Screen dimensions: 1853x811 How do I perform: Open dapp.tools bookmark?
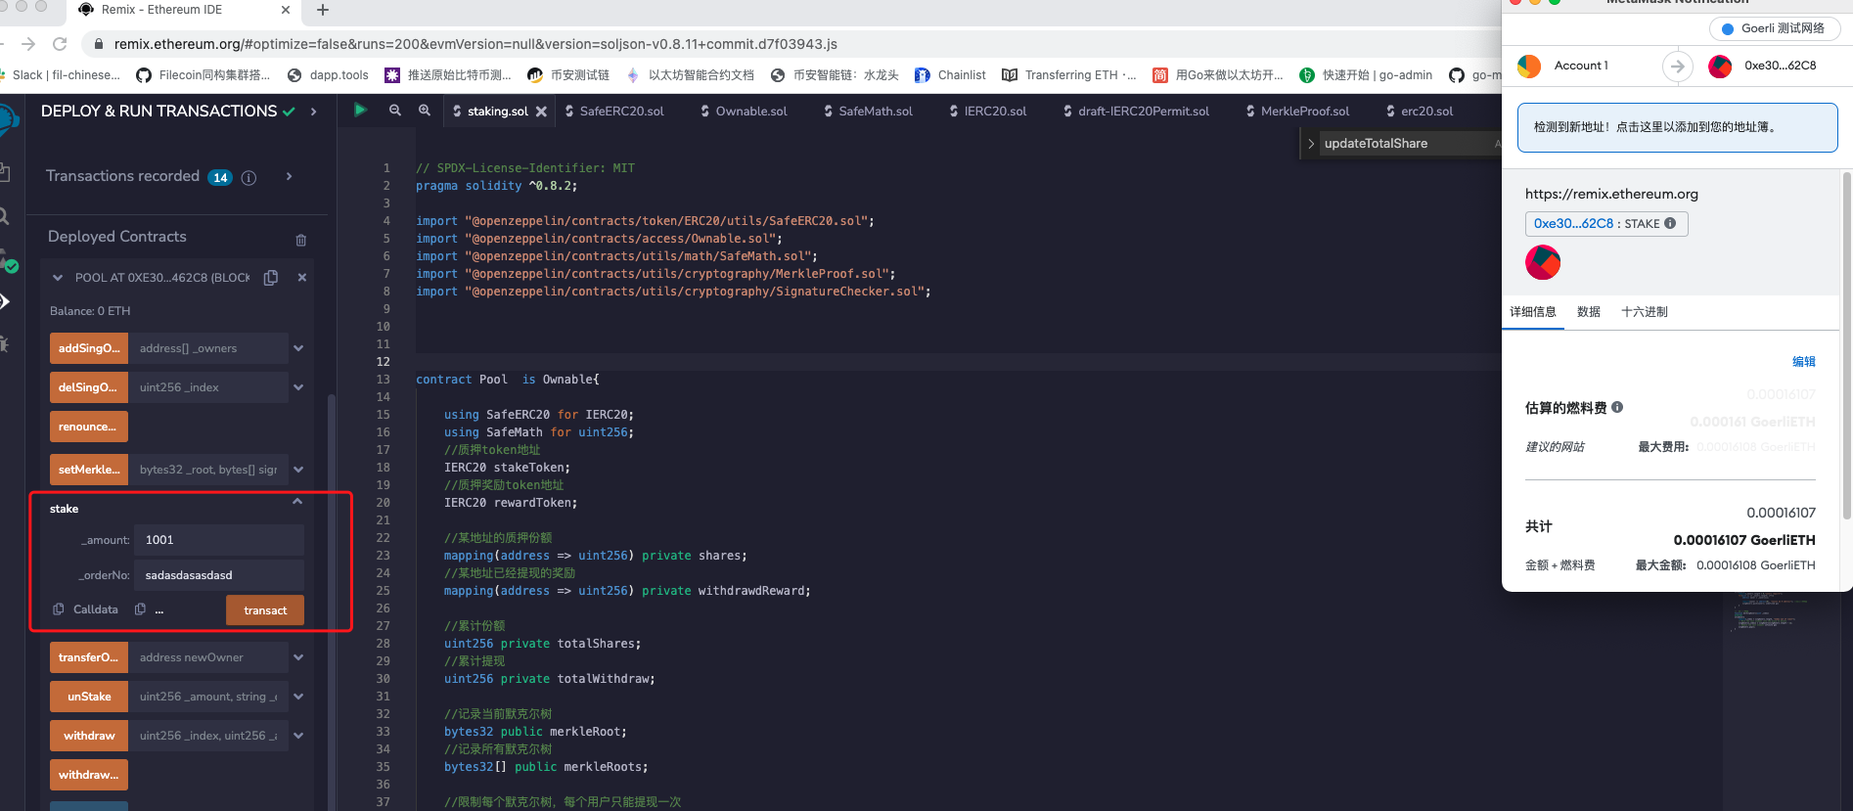click(x=328, y=75)
